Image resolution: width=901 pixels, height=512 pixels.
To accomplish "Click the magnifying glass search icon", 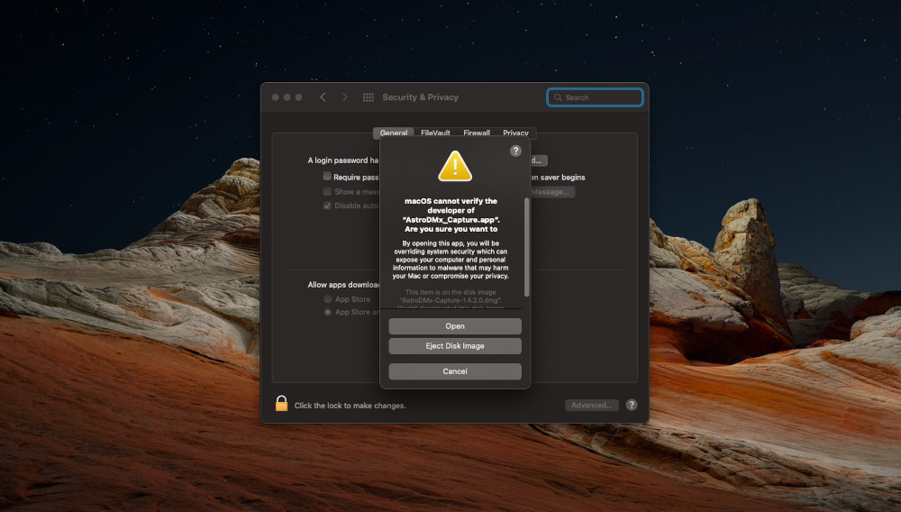I will 558,97.
